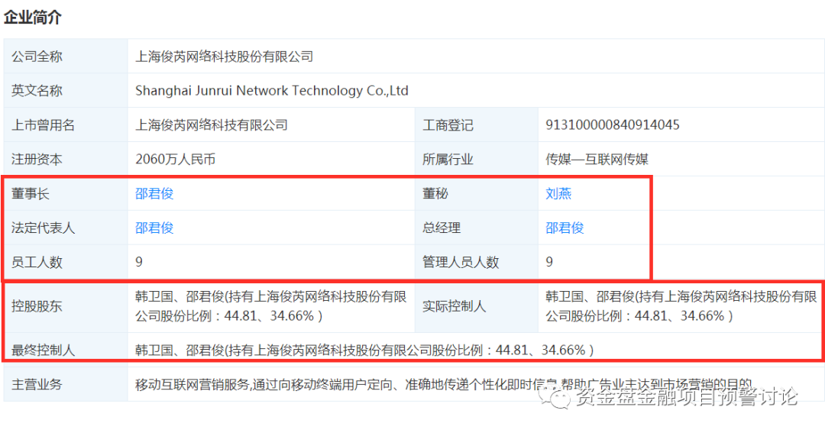Select the 控股股东 label cell

click(66, 306)
